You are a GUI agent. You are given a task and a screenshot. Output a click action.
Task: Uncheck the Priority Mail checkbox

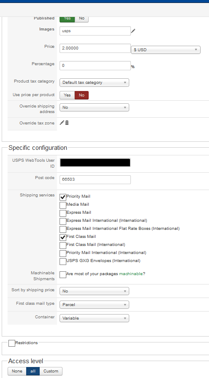point(63,197)
